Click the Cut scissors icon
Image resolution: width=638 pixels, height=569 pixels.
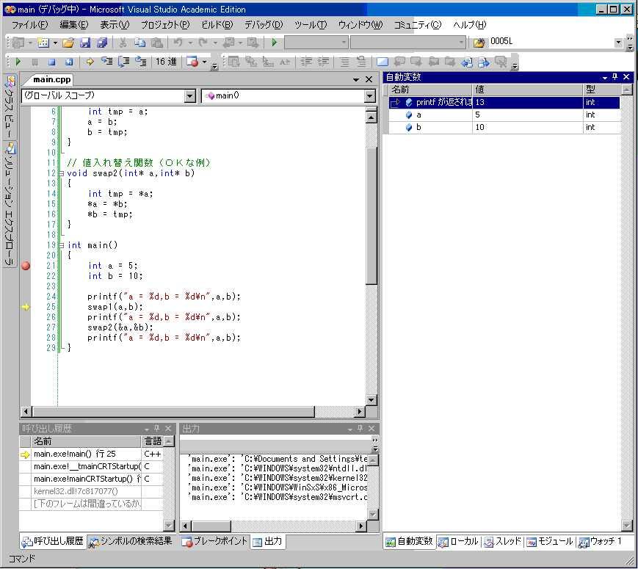(123, 43)
